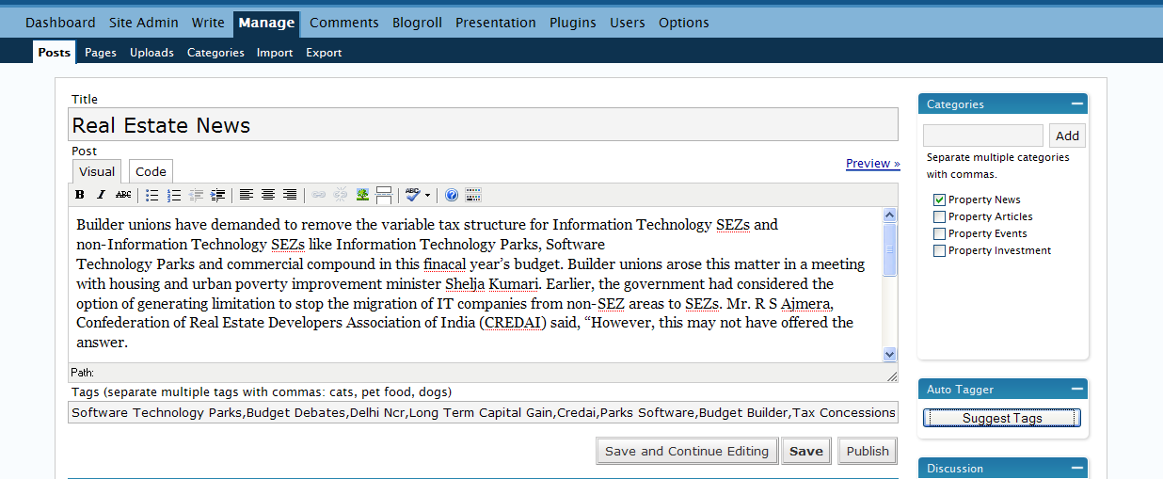Insert an image using the picture icon

(x=362, y=195)
